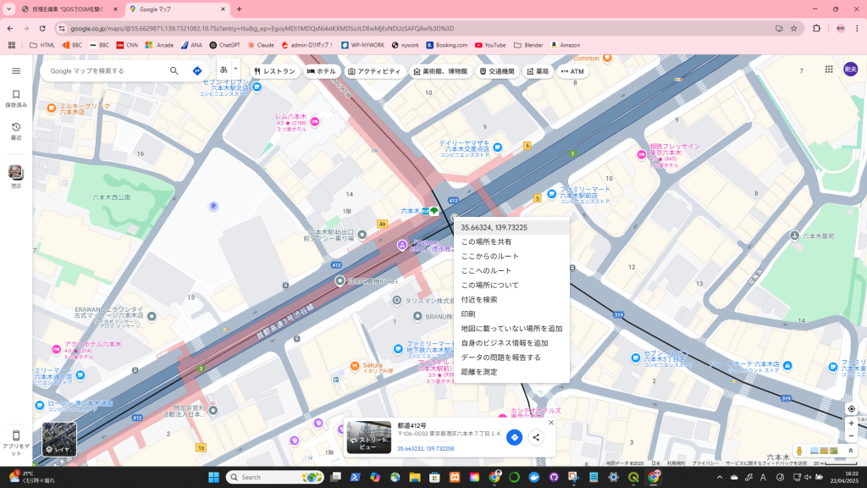Select '距離を測定' from context menu
This screenshot has height=488, width=867.
[479, 372]
